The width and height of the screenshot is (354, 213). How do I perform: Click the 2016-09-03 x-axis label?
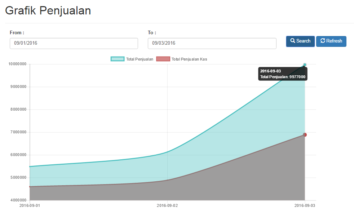tap(305, 205)
